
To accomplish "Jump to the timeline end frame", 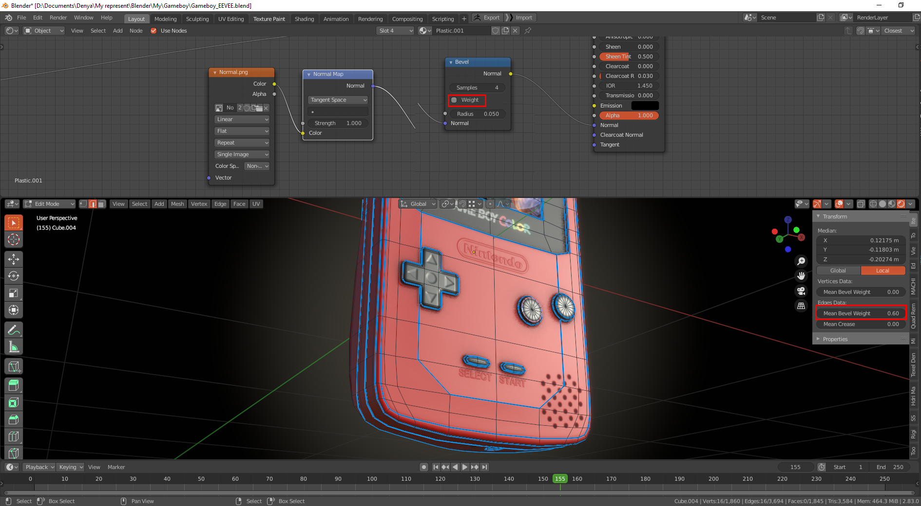I will tap(484, 467).
